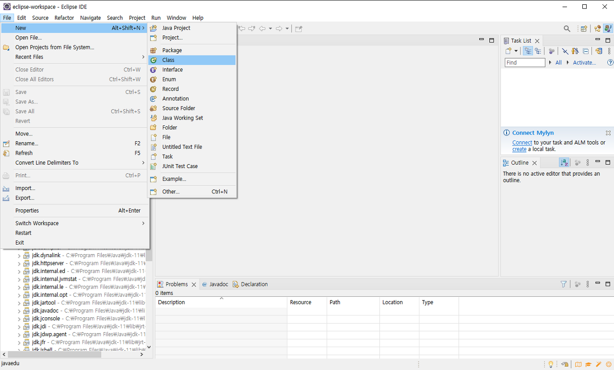614x370 pixels.
Task: Click Task List help question mark icon
Action: tap(610, 63)
